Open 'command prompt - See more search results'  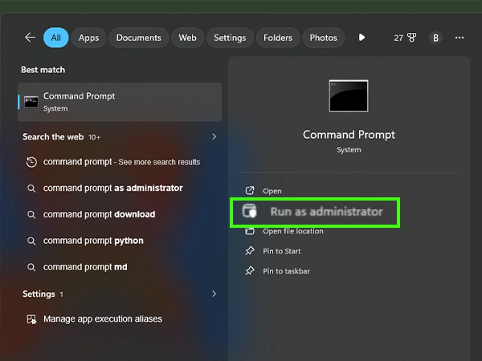(121, 162)
